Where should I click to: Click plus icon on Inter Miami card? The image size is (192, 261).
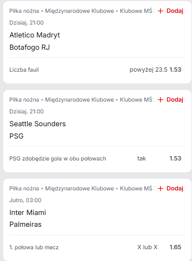pos(161,189)
